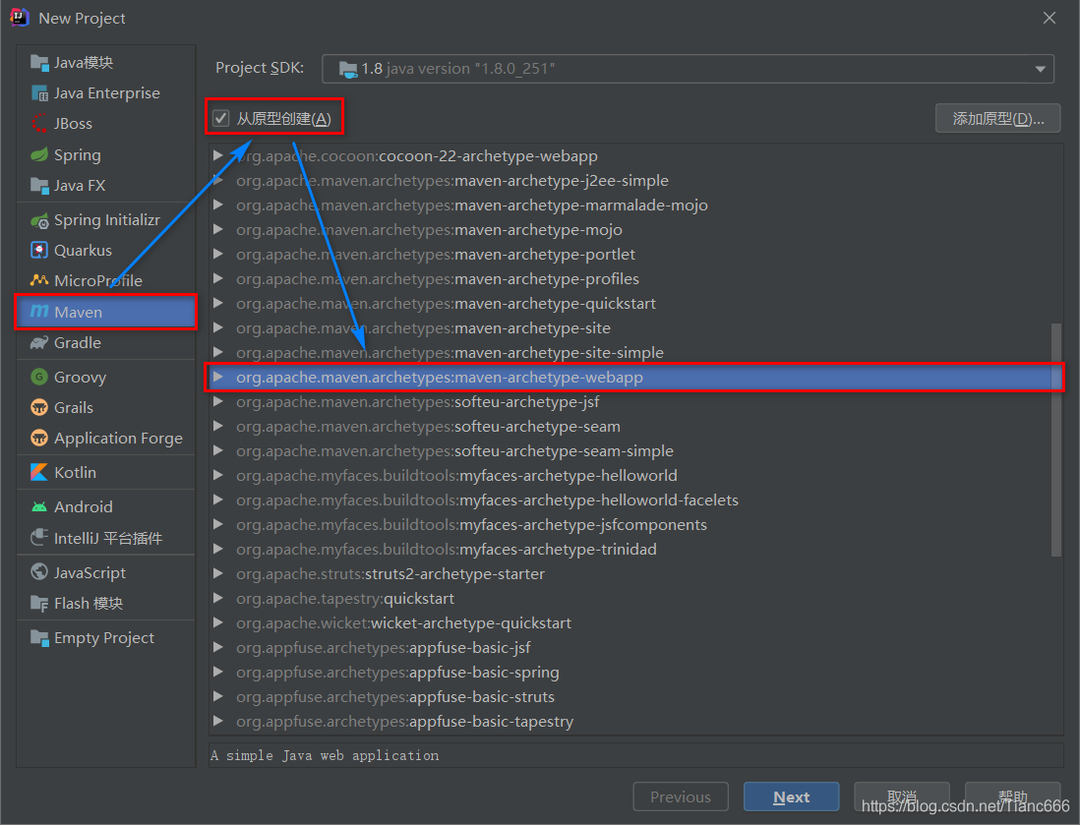1080x825 pixels.
Task: Click the Next button
Action: (792, 796)
